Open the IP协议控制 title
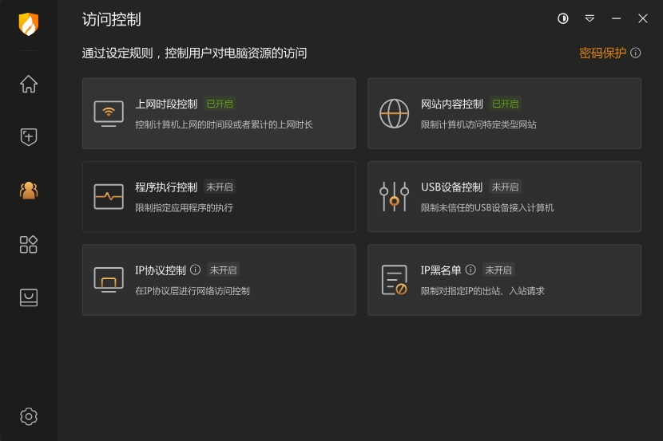Viewport: 663px width, 441px height. [161, 270]
